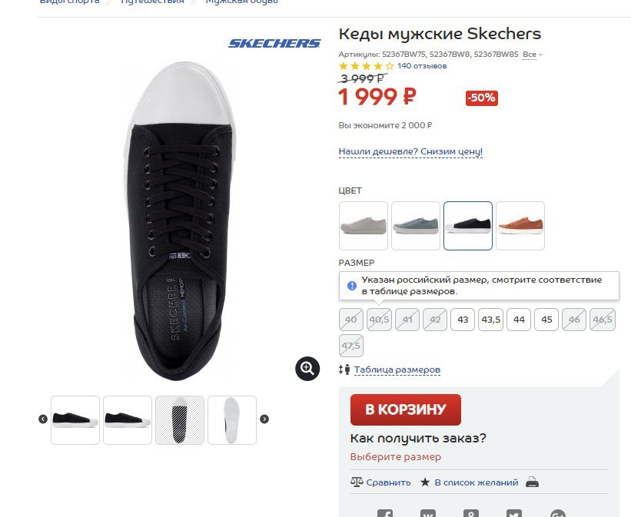Open 140 отзывов reviews link
This screenshot has width=631, height=517.
(422, 66)
